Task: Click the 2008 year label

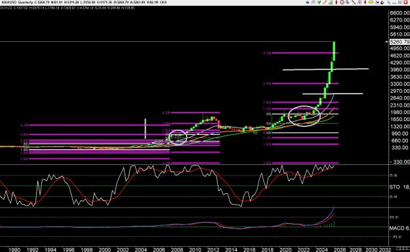Action: coord(177,249)
